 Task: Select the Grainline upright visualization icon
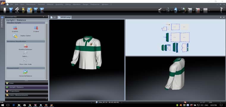click(15, 28)
